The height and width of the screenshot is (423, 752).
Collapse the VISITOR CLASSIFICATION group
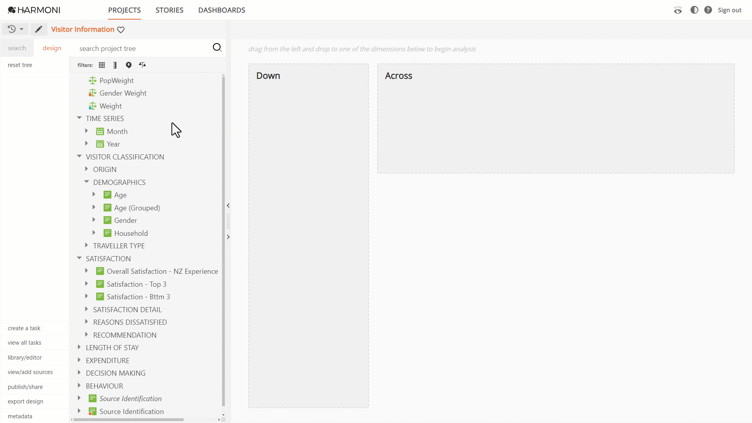coord(79,156)
